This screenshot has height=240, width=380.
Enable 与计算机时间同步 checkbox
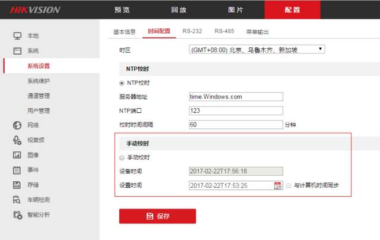pos(289,185)
